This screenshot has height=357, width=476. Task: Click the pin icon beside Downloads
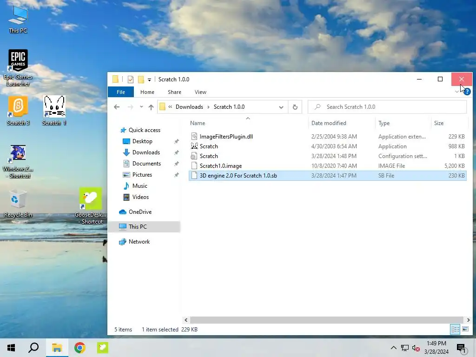coord(176,152)
